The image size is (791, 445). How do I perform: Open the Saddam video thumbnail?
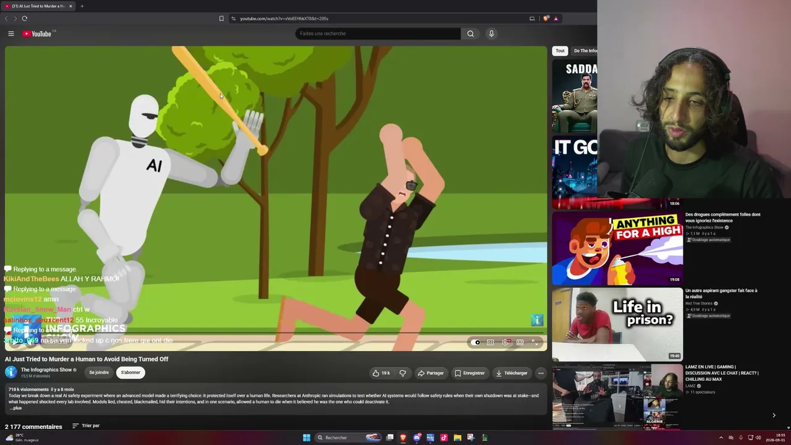coord(575,96)
